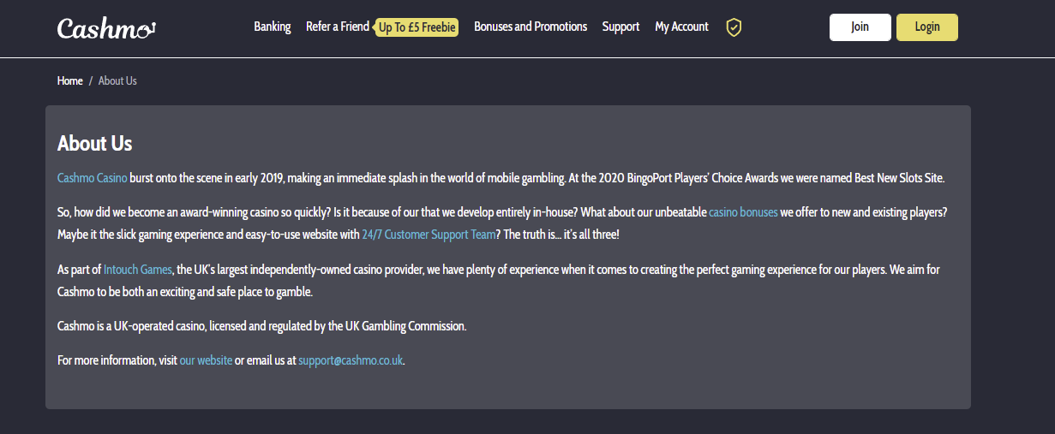Image resolution: width=1055 pixels, height=434 pixels.
Task: Open Bonuses and Promotions
Action: [x=530, y=27]
